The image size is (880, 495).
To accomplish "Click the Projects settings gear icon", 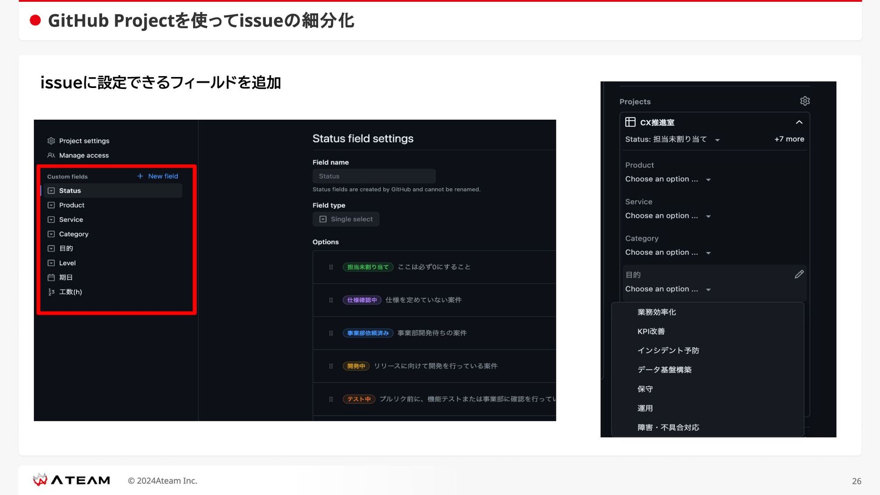I will [805, 101].
